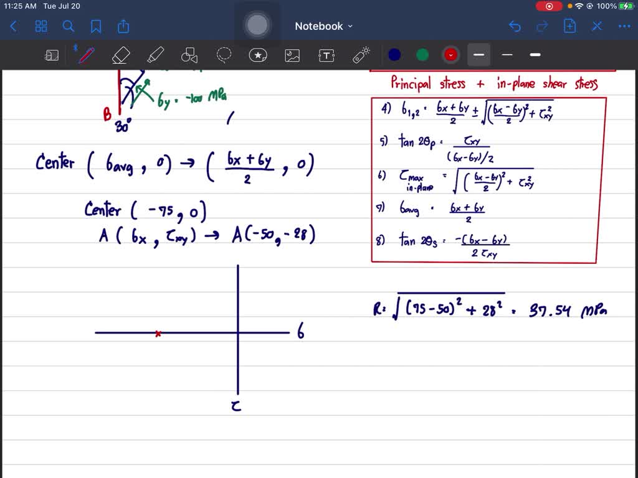Activate the laser pointer tool
Screen dimensions: 638x478
[x=361, y=55]
